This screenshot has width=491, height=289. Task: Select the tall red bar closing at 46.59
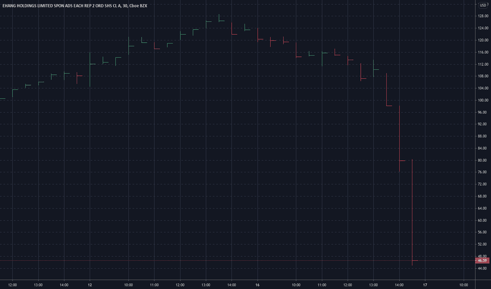coord(413,212)
